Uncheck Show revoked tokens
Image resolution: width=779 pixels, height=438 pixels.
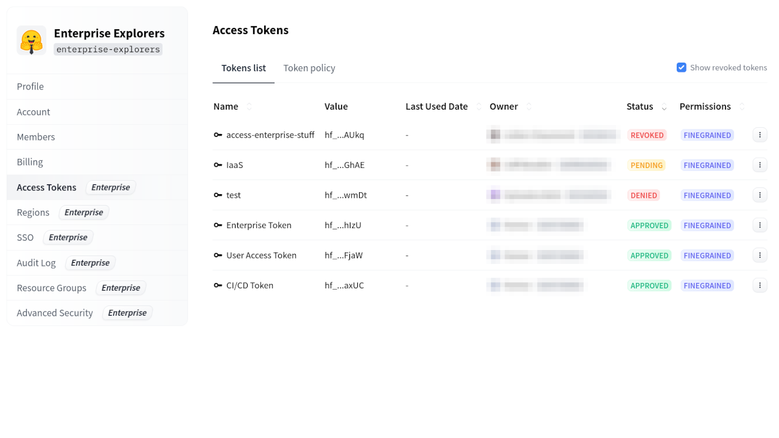tap(682, 67)
